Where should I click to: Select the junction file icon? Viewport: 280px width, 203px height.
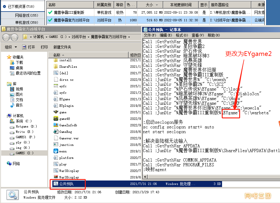[56, 145]
